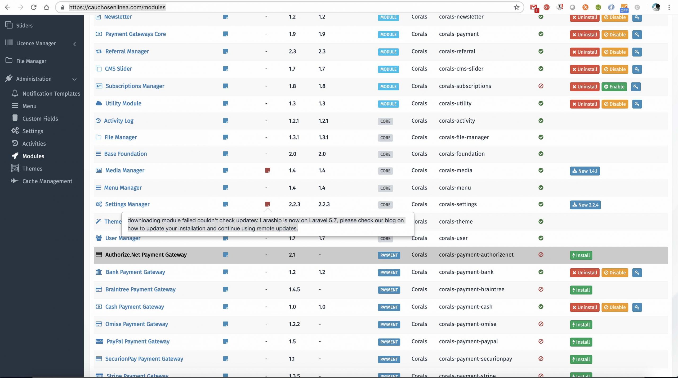Bookmark page with star icon
The height and width of the screenshot is (378, 678).
(x=516, y=7)
